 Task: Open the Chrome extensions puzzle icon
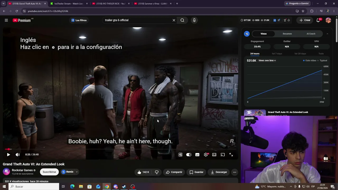(x=312, y=11)
